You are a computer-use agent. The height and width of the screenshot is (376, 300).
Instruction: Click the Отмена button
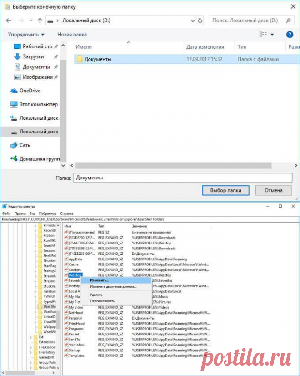(x=274, y=190)
